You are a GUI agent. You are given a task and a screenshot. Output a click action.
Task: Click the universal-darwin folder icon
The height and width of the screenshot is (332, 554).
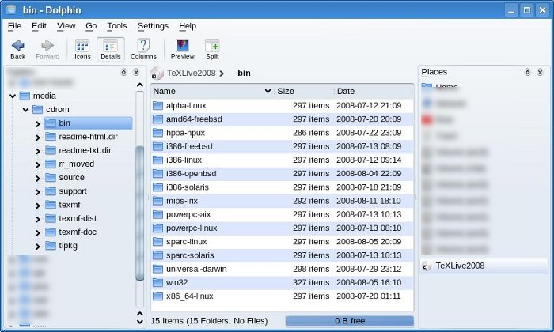pyautogui.click(x=157, y=269)
